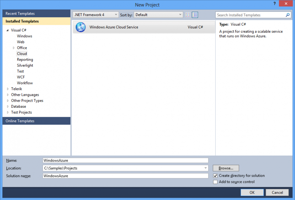Viewport: 295px width, 200px height.
Task: Select the Database tree item
Action: click(18, 106)
